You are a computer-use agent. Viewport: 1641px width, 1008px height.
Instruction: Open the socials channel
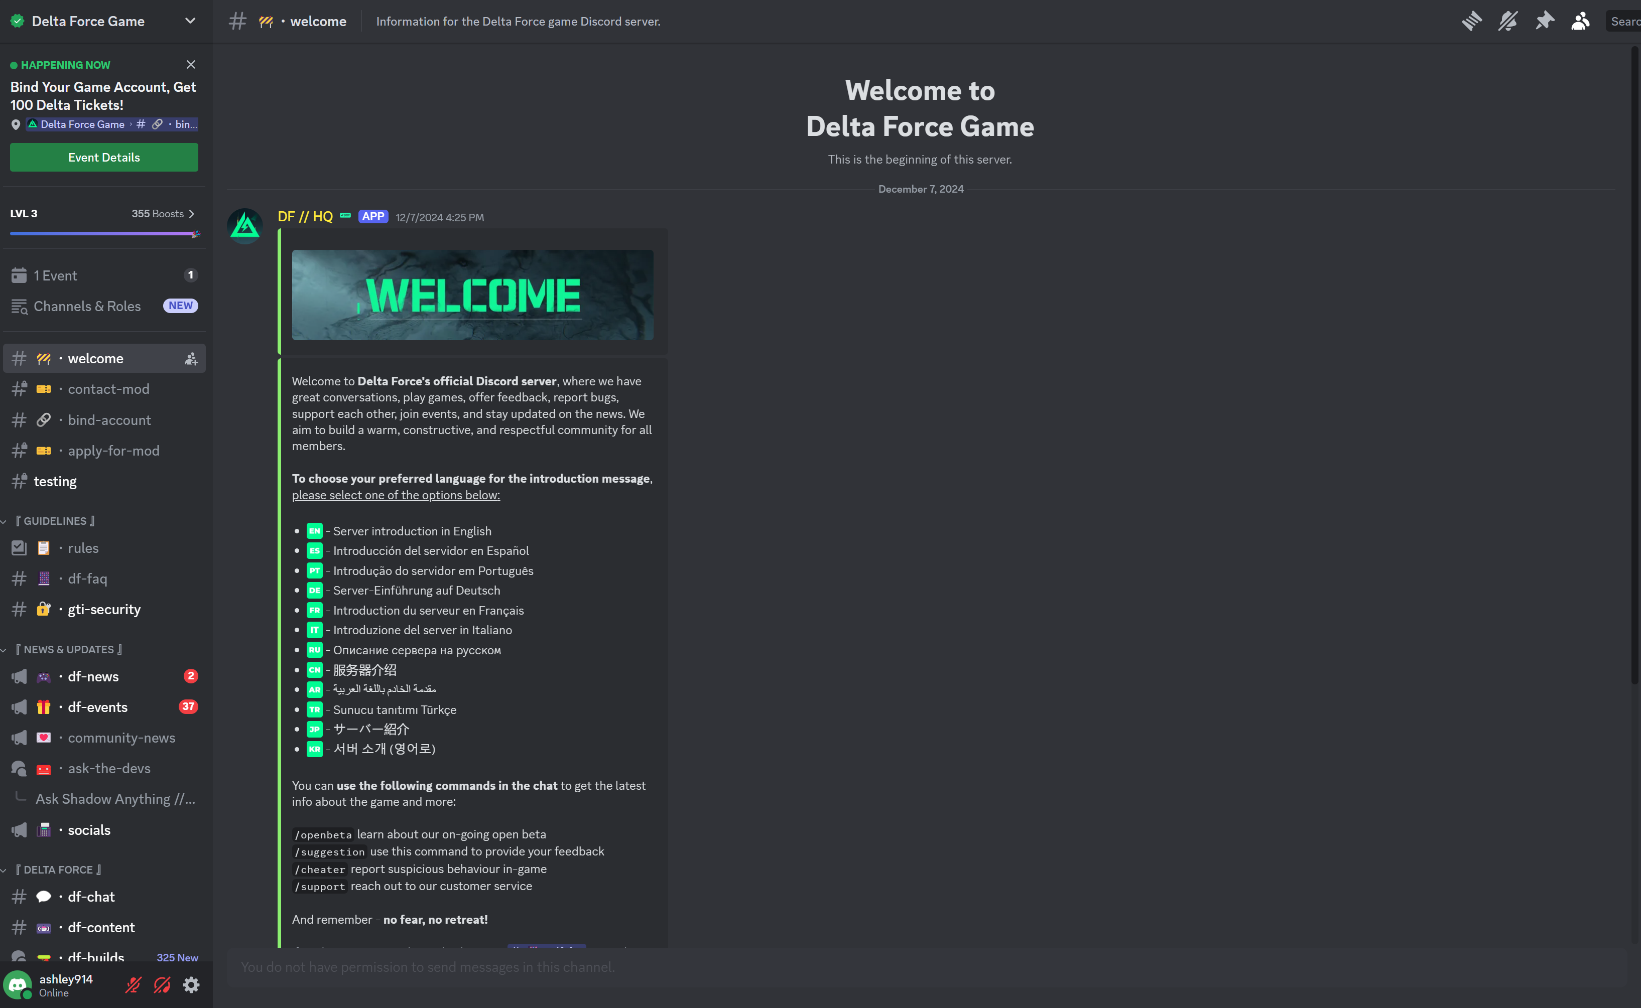point(104,830)
